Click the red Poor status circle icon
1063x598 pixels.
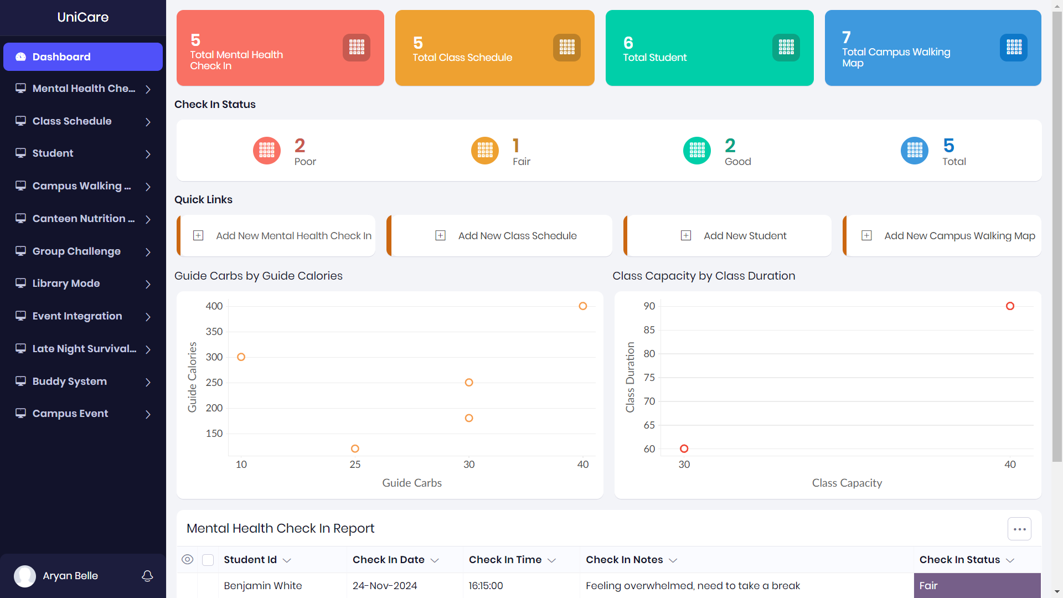[x=267, y=151]
